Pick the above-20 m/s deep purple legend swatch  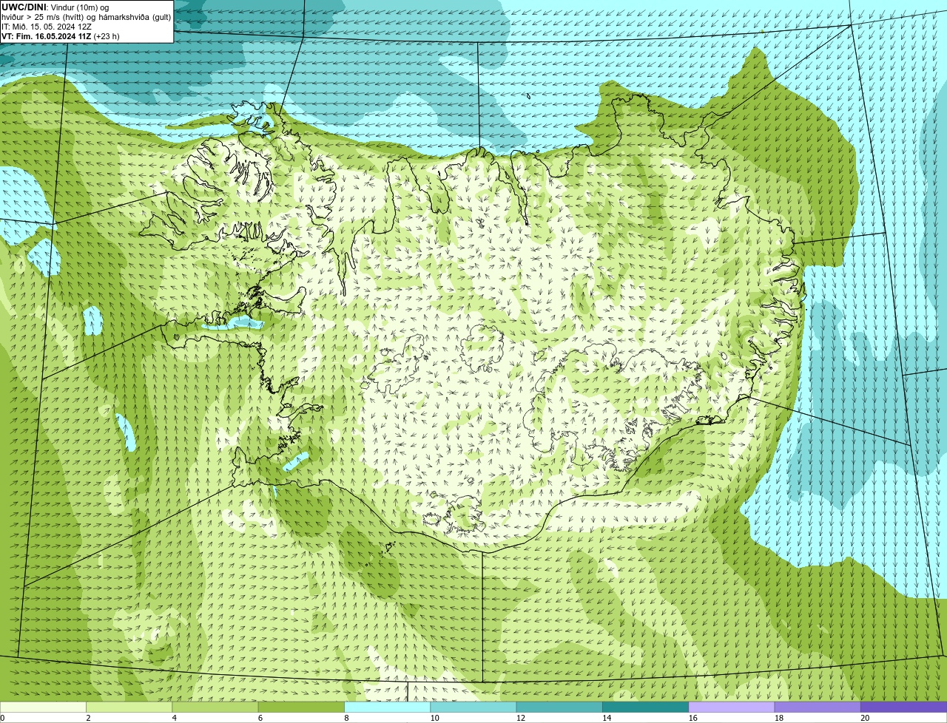point(903,707)
